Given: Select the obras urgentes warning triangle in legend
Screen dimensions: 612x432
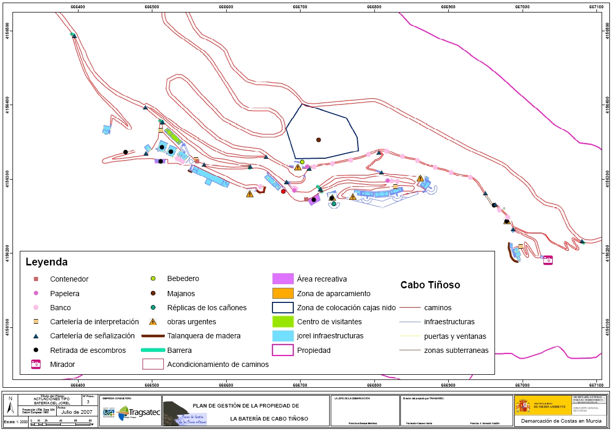Looking at the screenshot, I should [x=153, y=322].
